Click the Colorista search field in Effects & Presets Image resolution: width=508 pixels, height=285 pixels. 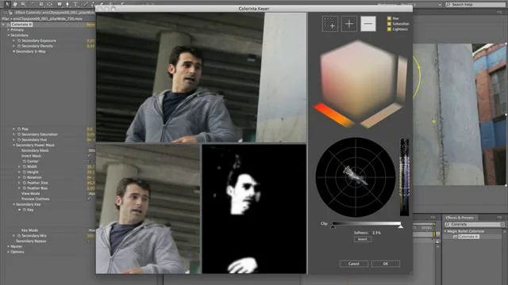(x=475, y=224)
